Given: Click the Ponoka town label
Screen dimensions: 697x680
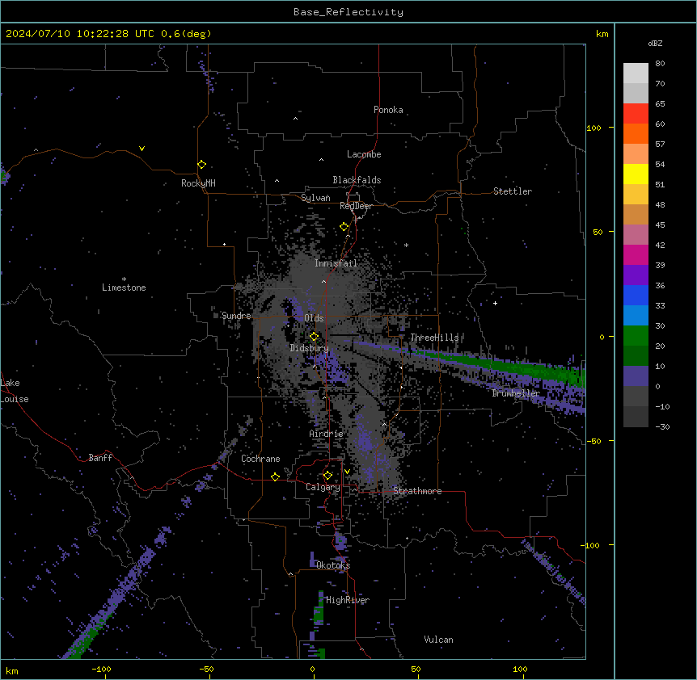Looking at the screenshot, I should 388,110.
